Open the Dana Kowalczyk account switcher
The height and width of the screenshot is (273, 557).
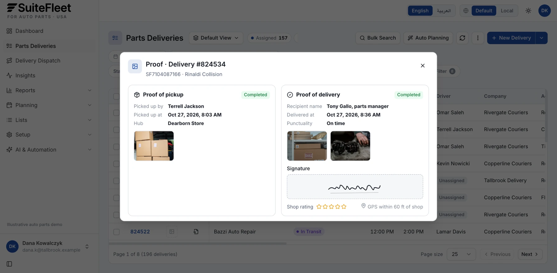point(49,247)
